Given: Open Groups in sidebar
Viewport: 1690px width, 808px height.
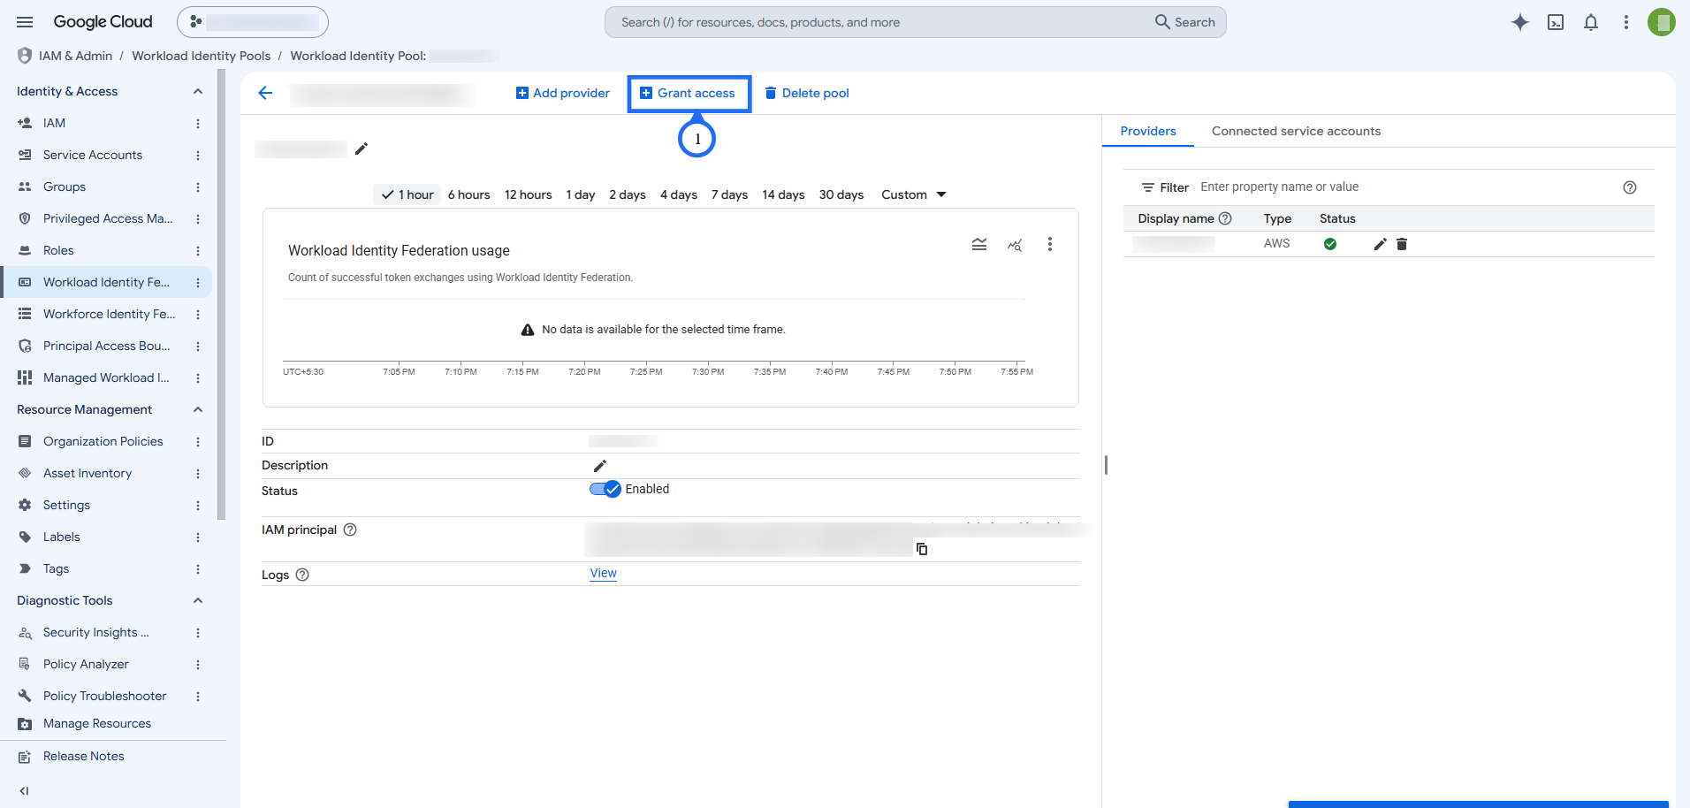Looking at the screenshot, I should click(65, 187).
